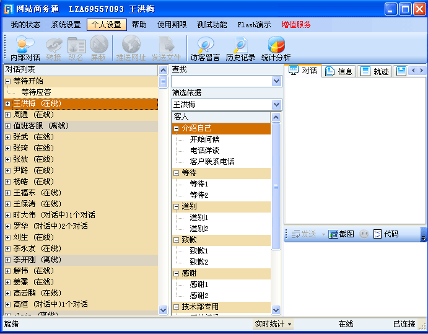This screenshot has width=428, height=334.
Task: Collapse the 等待开始 group
Action: tap(7, 81)
